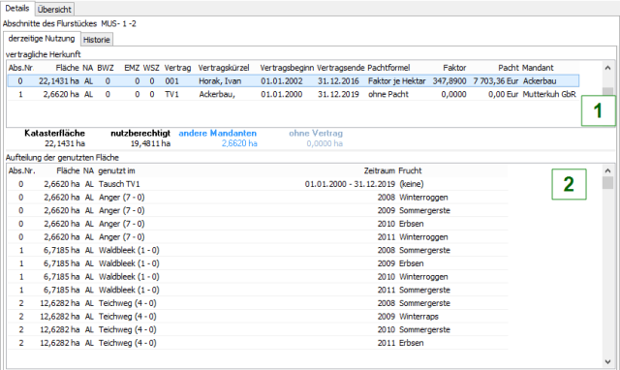Select Waldbleek row for 2009 Erbsen
The height and width of the screenshot is (370, 620).
click(x=258, y=263)
